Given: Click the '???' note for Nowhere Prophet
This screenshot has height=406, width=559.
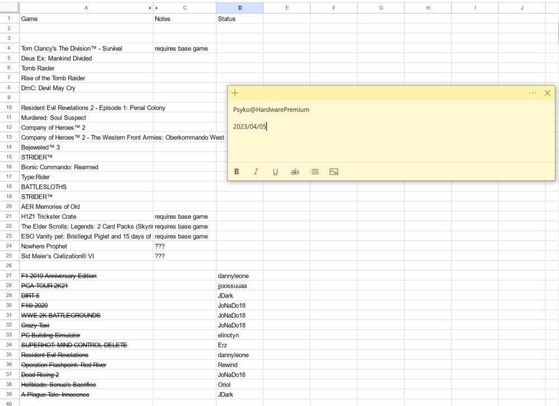Looking at the screenshot, I should [184, 246].
